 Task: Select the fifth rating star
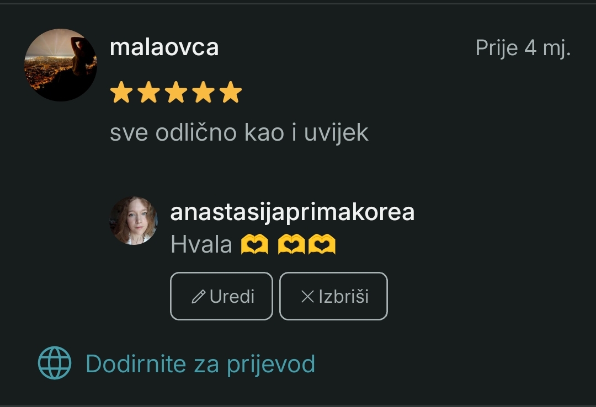(231, 92)
